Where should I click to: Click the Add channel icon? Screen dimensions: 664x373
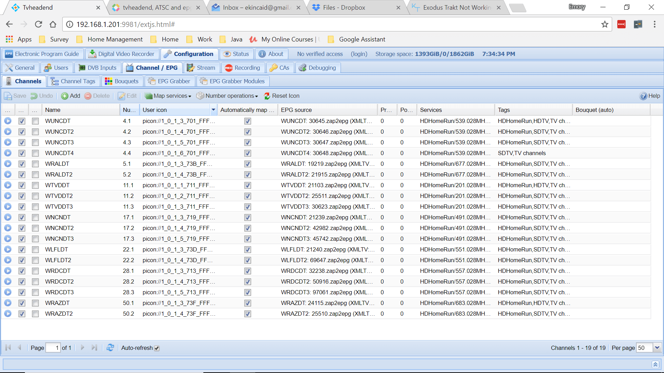(x=65, y=96)
